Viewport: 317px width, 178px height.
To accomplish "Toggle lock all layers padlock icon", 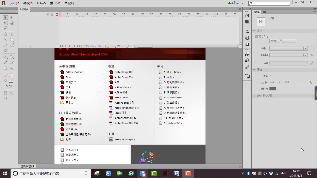I will point(52,14).
